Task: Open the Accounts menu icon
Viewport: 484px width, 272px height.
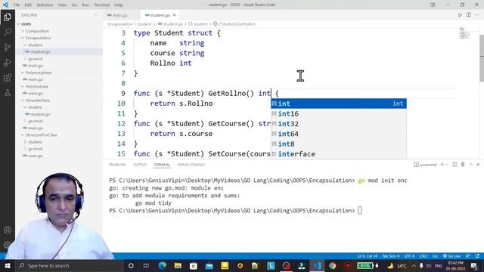Action: (8, 230)
